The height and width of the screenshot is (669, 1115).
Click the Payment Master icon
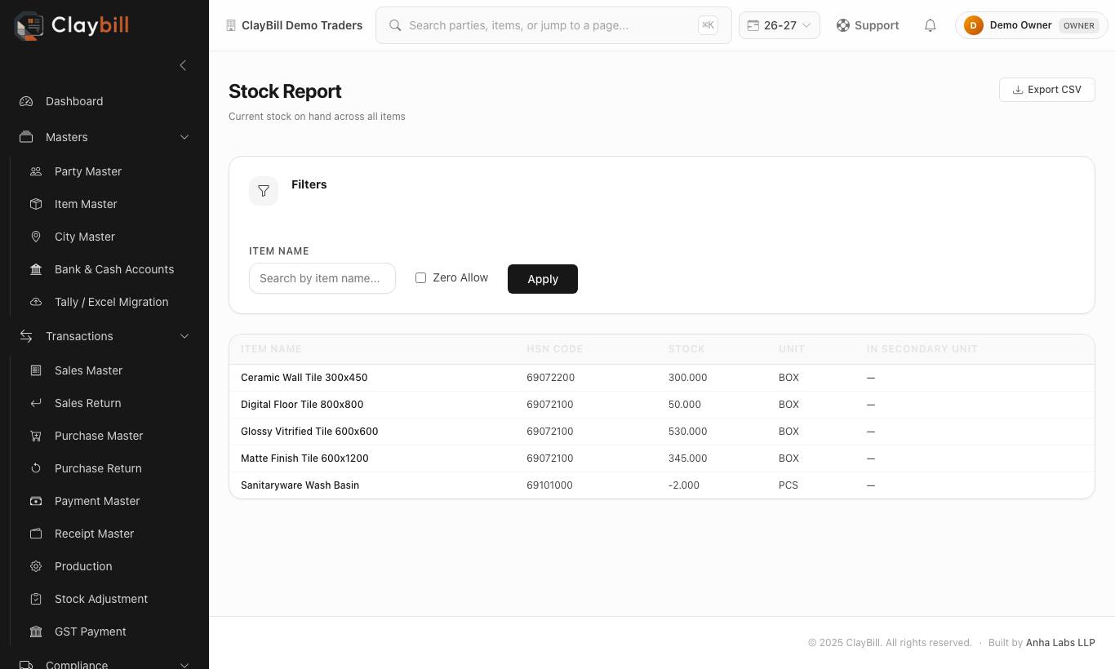pos(36,501)
